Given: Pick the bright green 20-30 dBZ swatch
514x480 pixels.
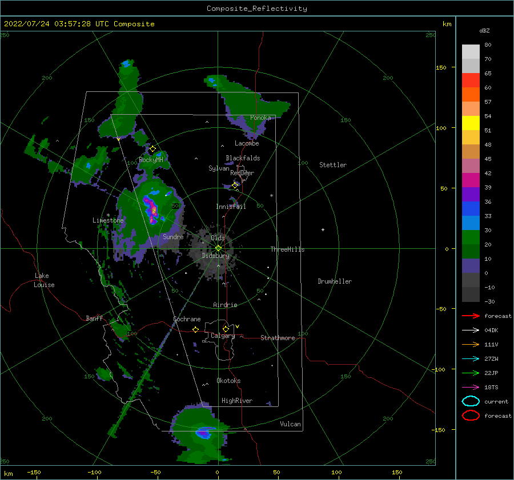Looking at the screenshot, I should pos(471,237).
